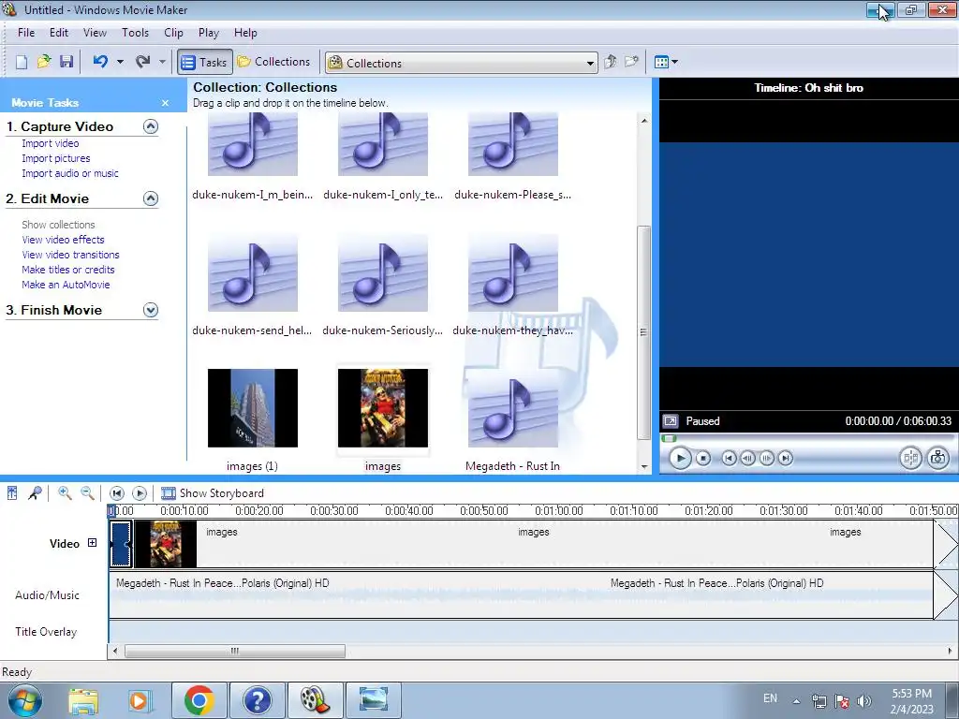Click the preview seek bar

pyautogui.click(x=807, y=438)
